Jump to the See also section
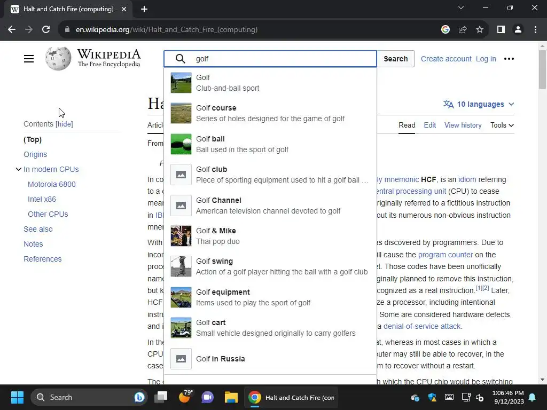The image size is (547, 410). pyautogui.click(x=38, y=229)
